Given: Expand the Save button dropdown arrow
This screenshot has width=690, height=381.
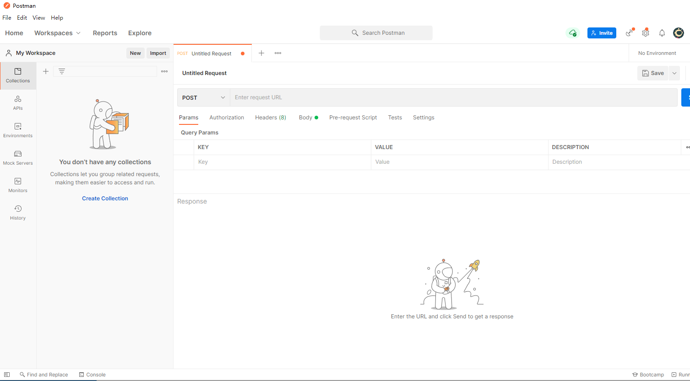Looking at the screenshot, I should pos(674,73).
